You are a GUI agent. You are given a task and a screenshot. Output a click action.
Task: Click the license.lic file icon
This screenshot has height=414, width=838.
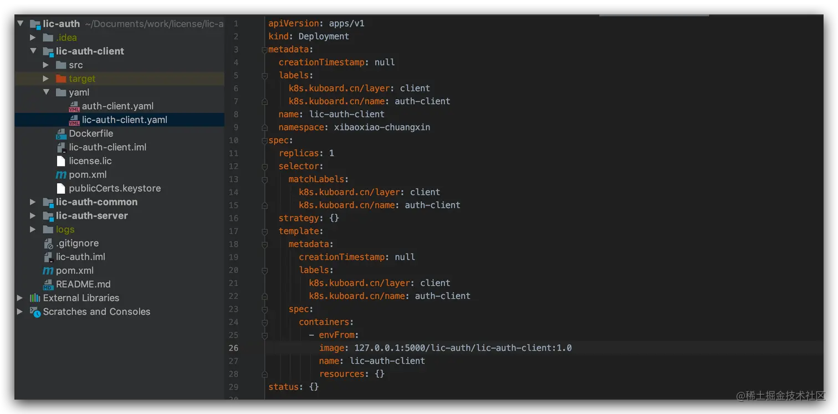61,161
